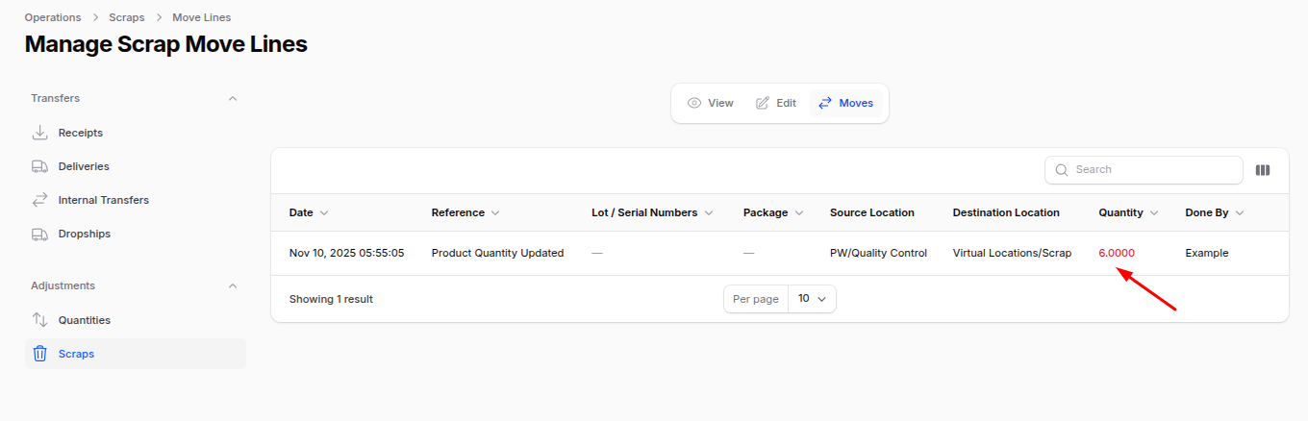Switch to the Edit tab

pyautogui.click(x=776, y=103)
